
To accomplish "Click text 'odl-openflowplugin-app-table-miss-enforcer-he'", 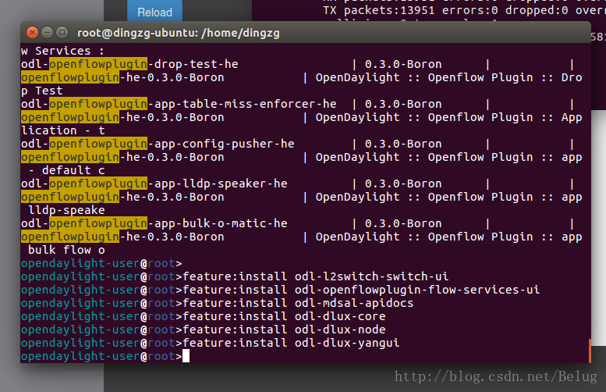I will click(x=179, y=104).
